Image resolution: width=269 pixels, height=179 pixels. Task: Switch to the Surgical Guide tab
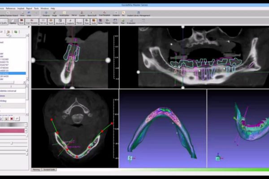click(49, 170)
